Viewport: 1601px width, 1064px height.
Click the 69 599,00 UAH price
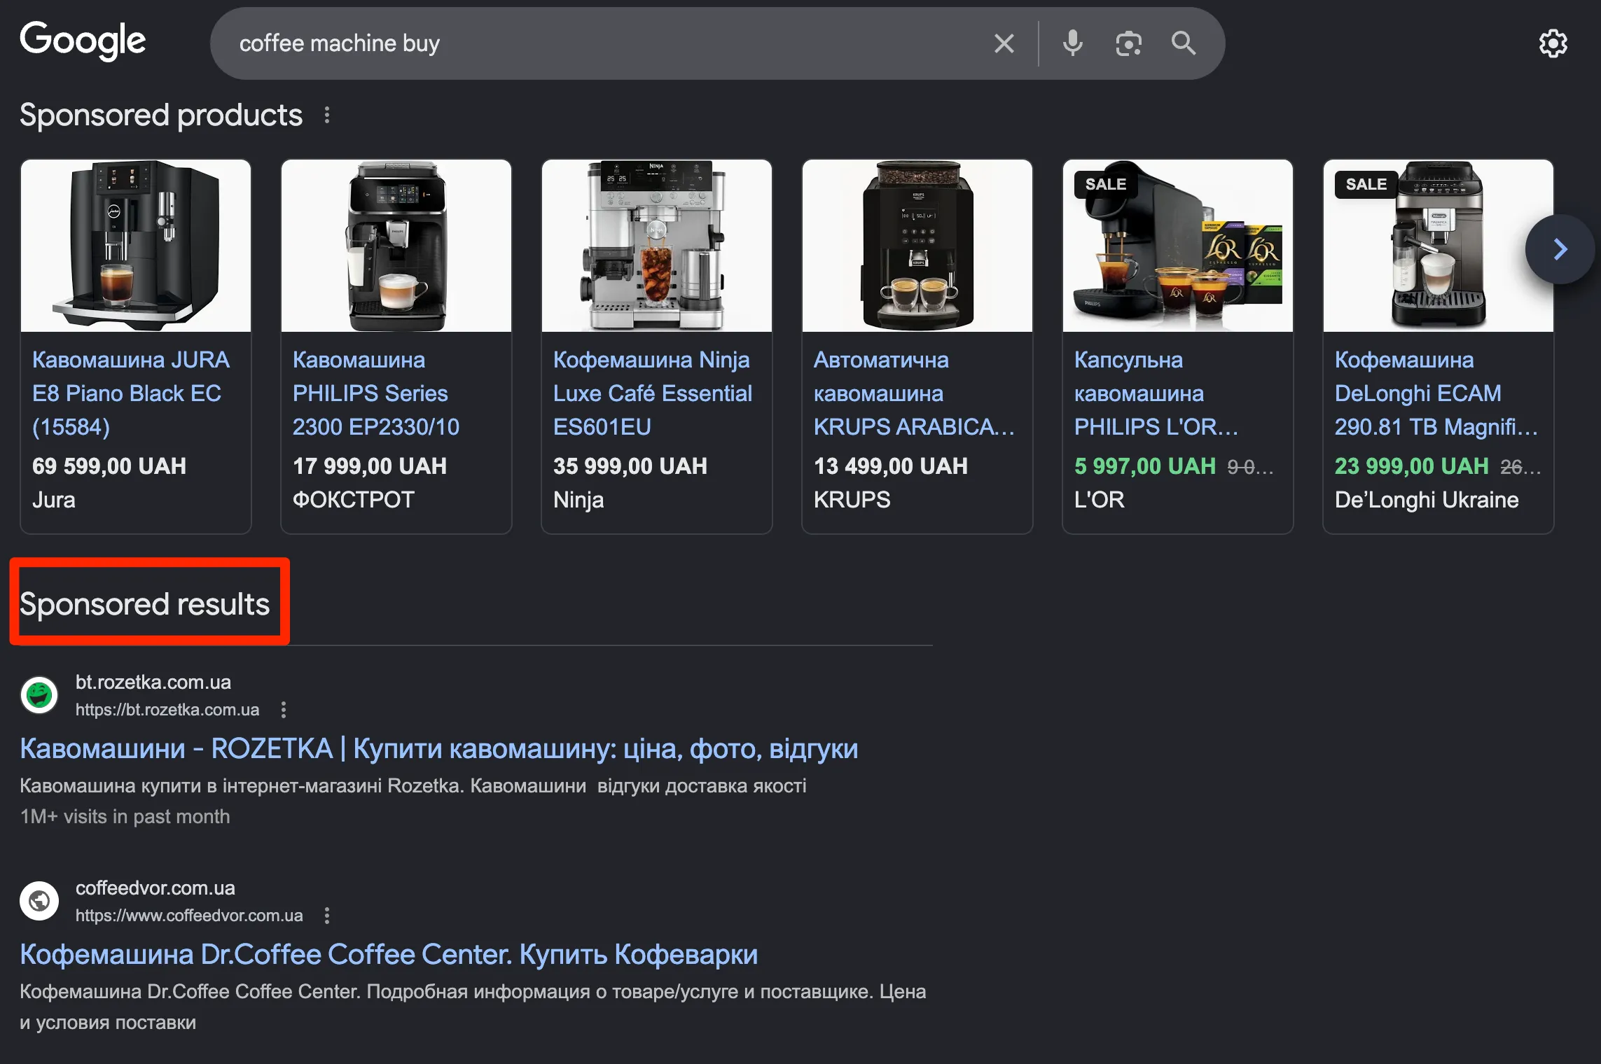click(x=109, y=466)
